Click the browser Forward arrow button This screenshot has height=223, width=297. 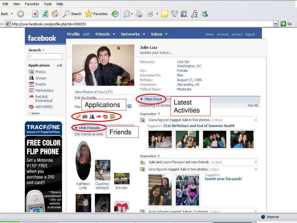(x=21, y=14)
